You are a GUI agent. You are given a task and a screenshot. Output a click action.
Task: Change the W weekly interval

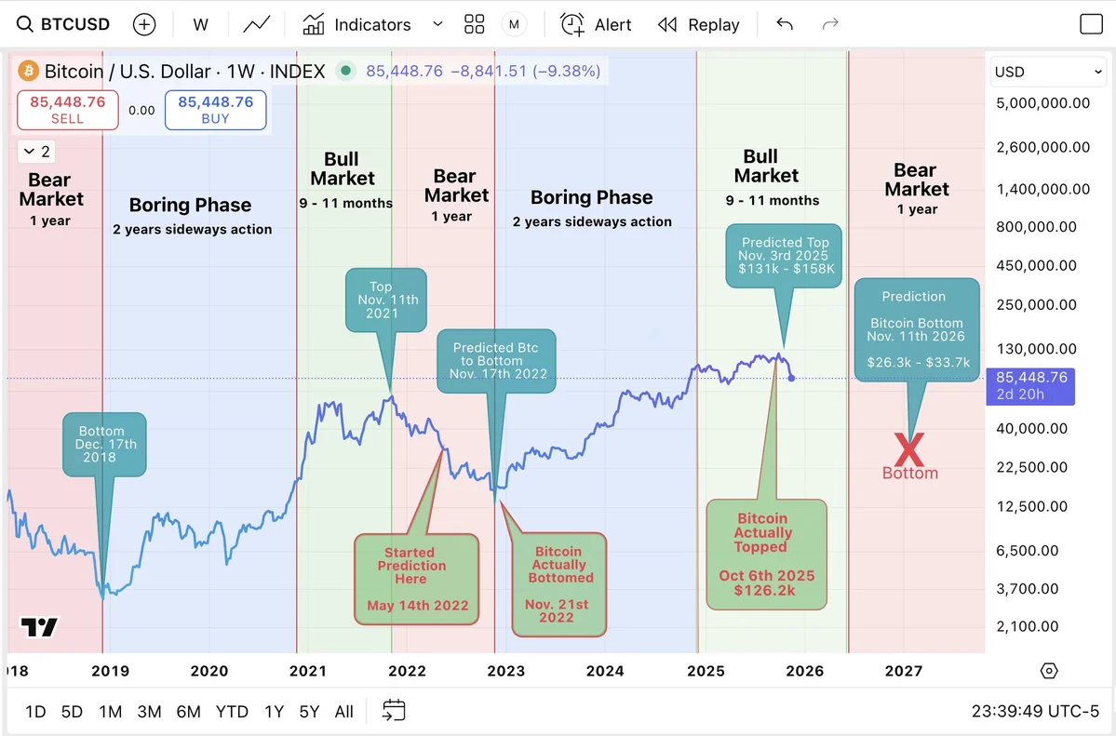point(200,25)
